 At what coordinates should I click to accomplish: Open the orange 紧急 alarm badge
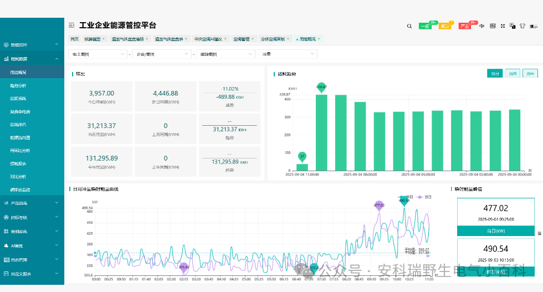click(x=444, y=26)
